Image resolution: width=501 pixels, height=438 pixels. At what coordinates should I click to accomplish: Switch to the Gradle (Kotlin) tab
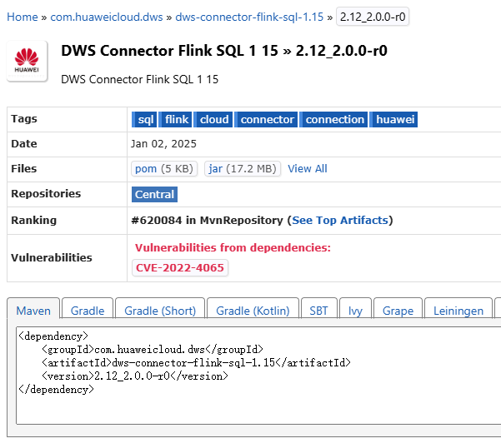pyautogui.click(x=253, y=311)
